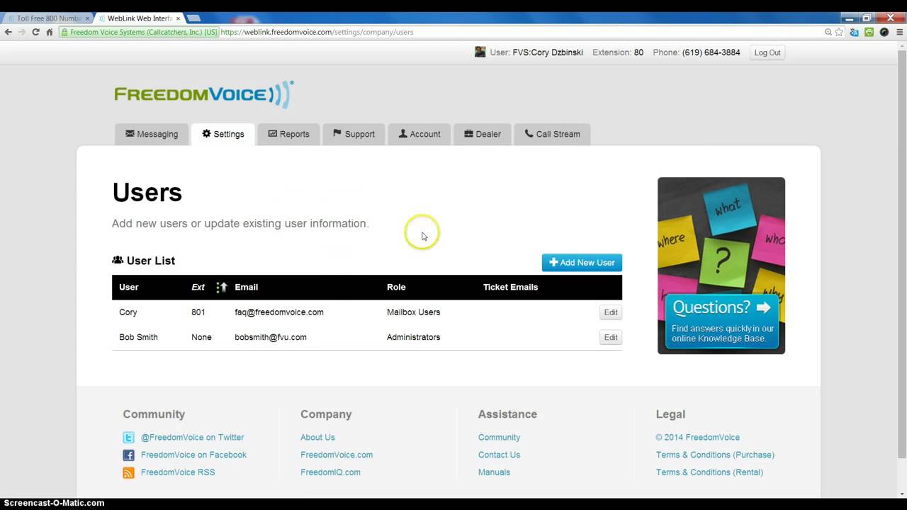The height and width of the screenshot is (510, 907).
Task: Open the Chrome menu hamburger icon
Action: tap(899, 32)
